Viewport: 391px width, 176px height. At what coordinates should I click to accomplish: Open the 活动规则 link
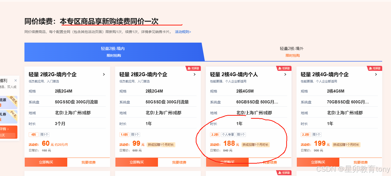(183, 32)
